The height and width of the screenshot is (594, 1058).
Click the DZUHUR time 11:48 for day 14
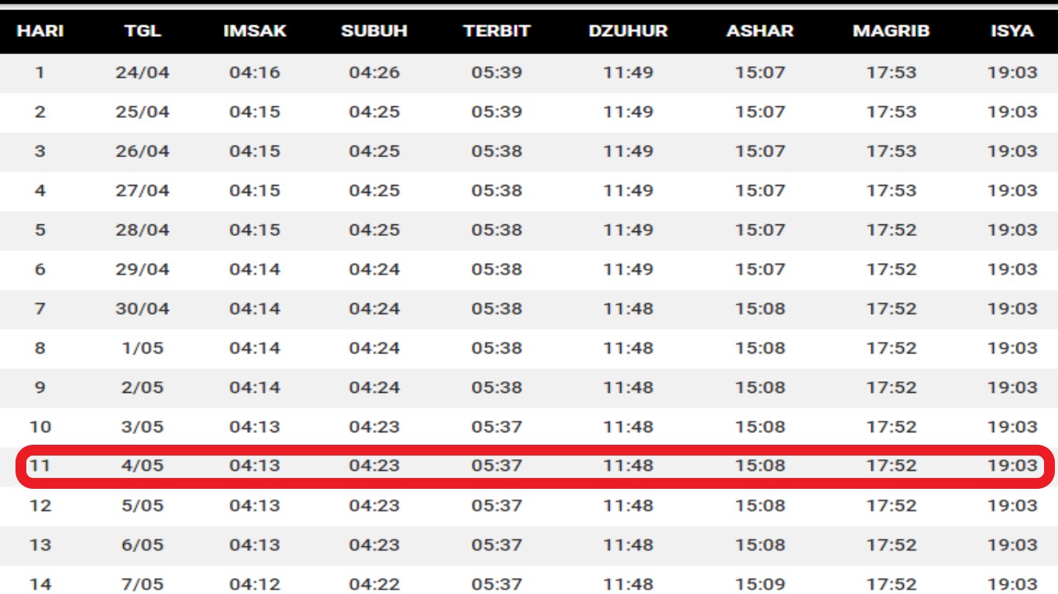pos(628,583)
